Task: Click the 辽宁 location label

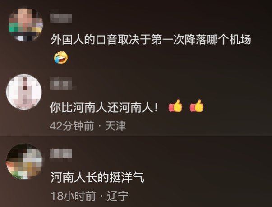Action: pyautogui.click(x=118, y=196)
